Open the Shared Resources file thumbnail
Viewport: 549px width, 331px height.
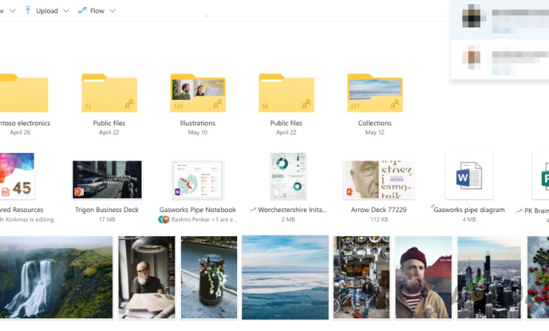[17, 176]
